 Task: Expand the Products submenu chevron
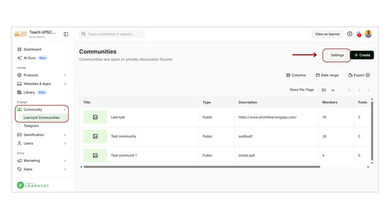[x=65, y=75]
